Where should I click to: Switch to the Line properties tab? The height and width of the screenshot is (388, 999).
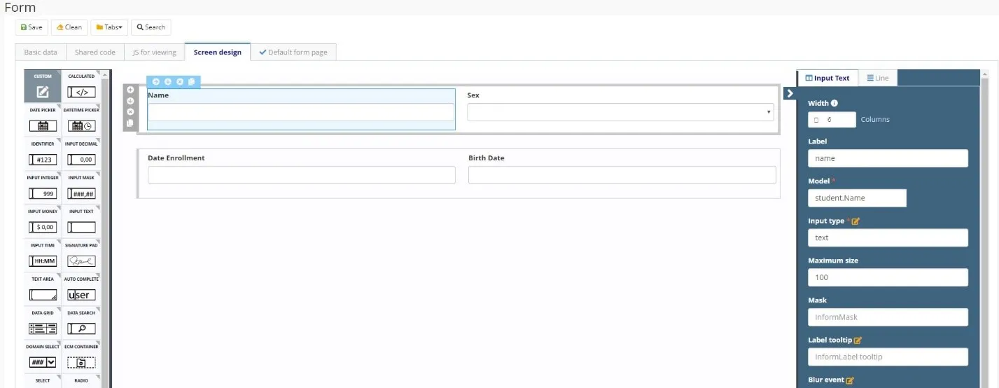coord(878,78)
